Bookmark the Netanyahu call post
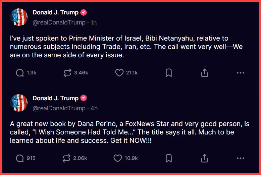The image size is (261, 175). point(169,73)
